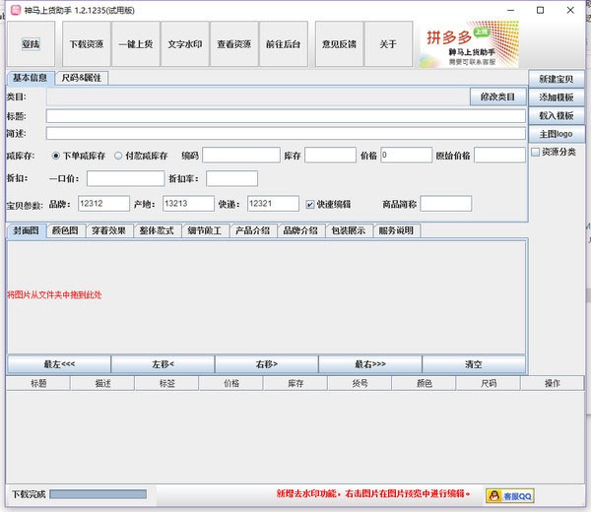Maximize the 神马上货助手 window
Image resolution: width=591 pixels, height=512 pixels.
[x=540, y=10]
